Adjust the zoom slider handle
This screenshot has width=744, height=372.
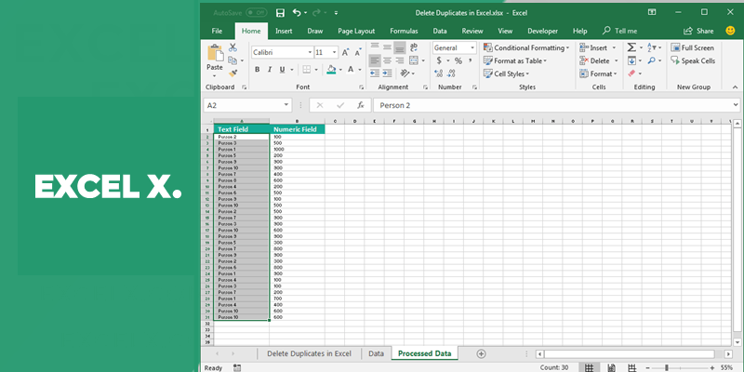[667, 367]
